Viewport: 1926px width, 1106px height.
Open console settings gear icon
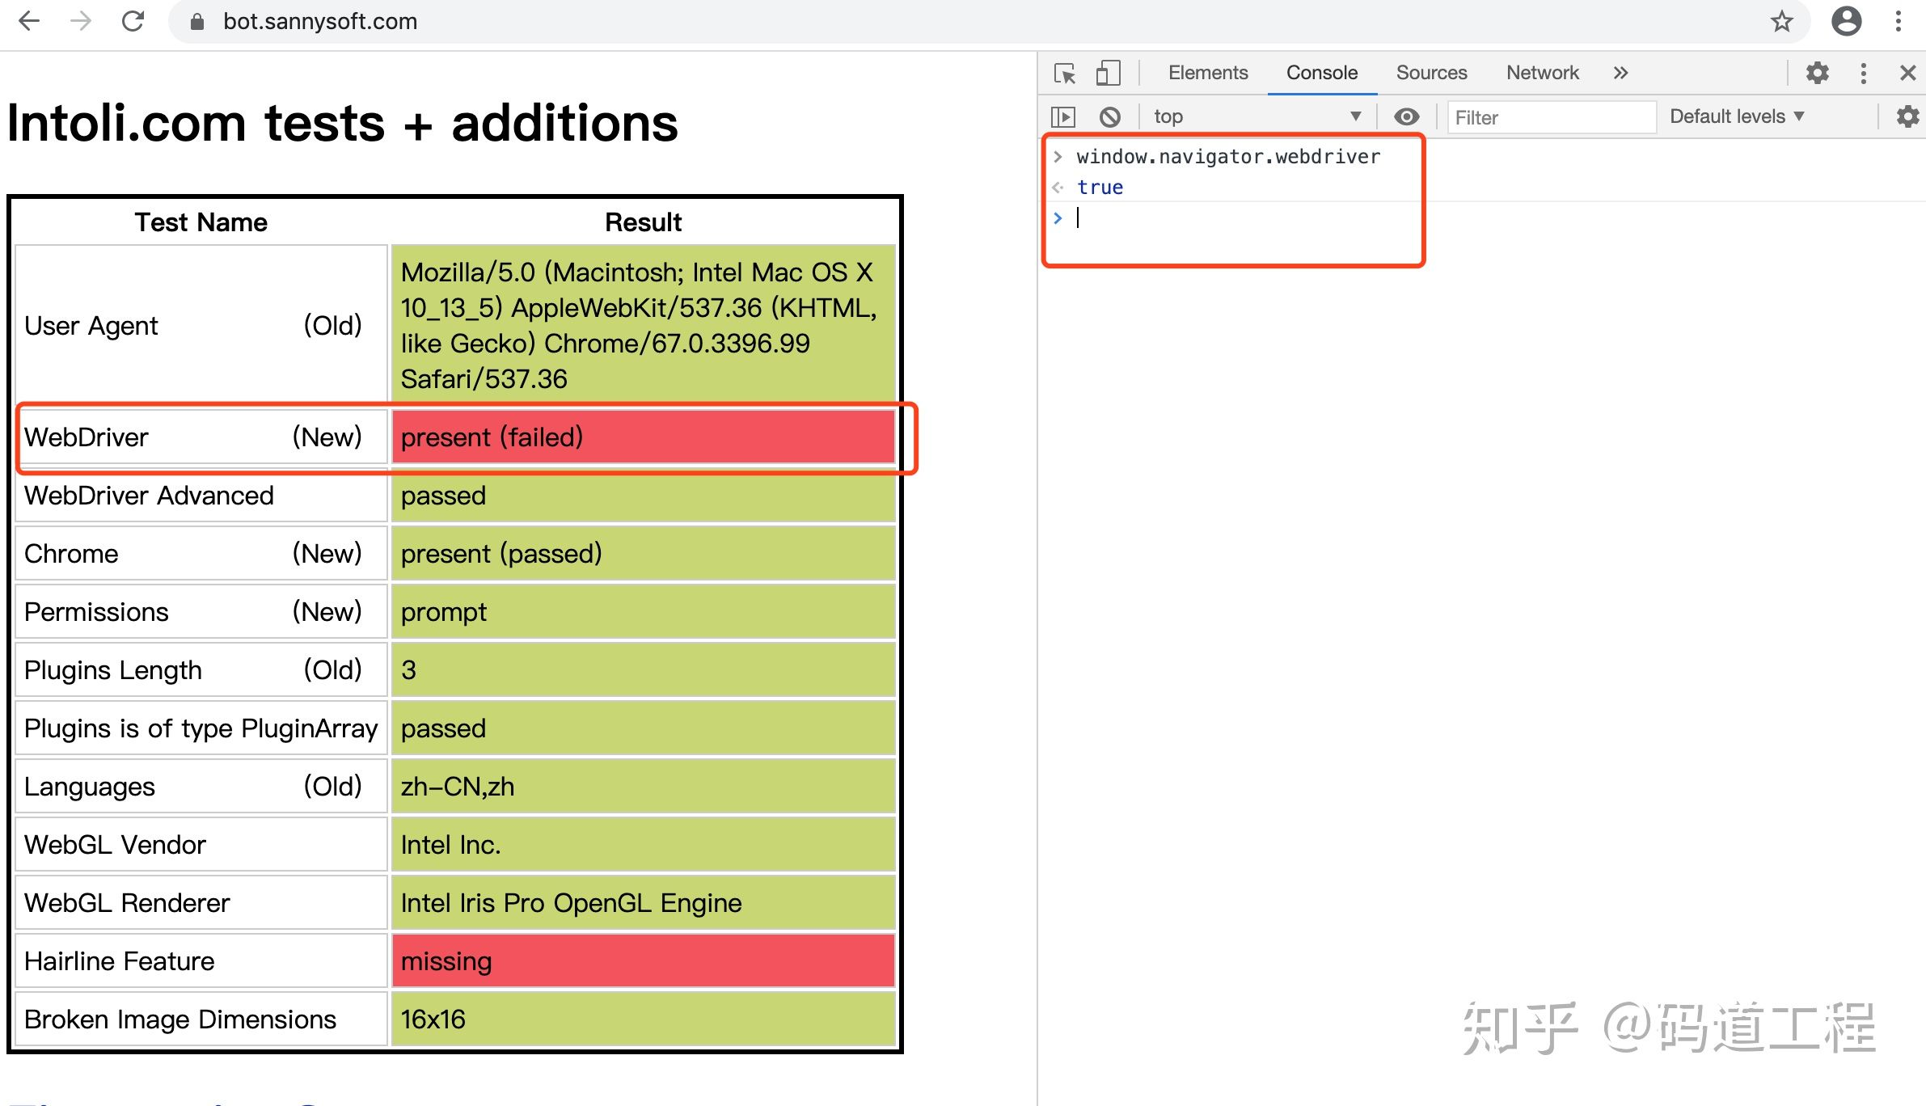[1907, 117]
